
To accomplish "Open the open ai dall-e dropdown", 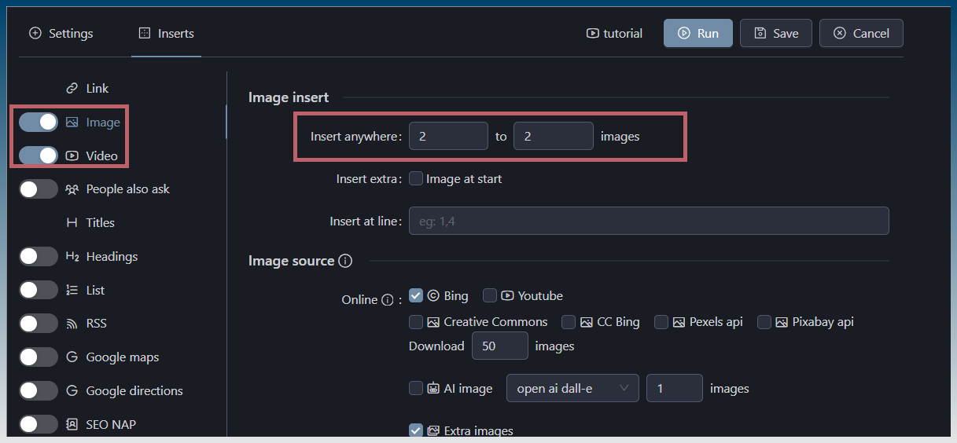I will [572, 389].
